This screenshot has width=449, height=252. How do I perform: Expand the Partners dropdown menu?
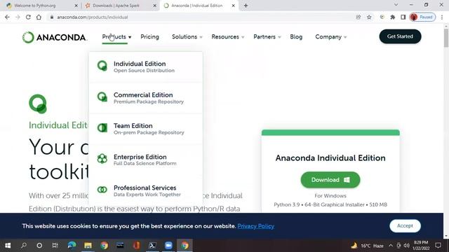(x=267, y=37)
